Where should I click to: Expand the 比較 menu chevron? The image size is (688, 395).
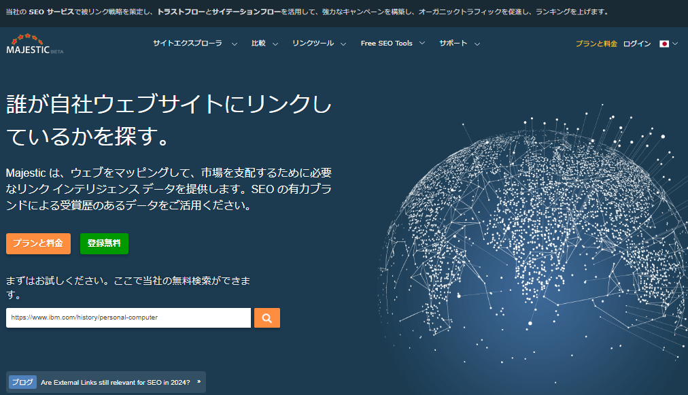point(275,44)
